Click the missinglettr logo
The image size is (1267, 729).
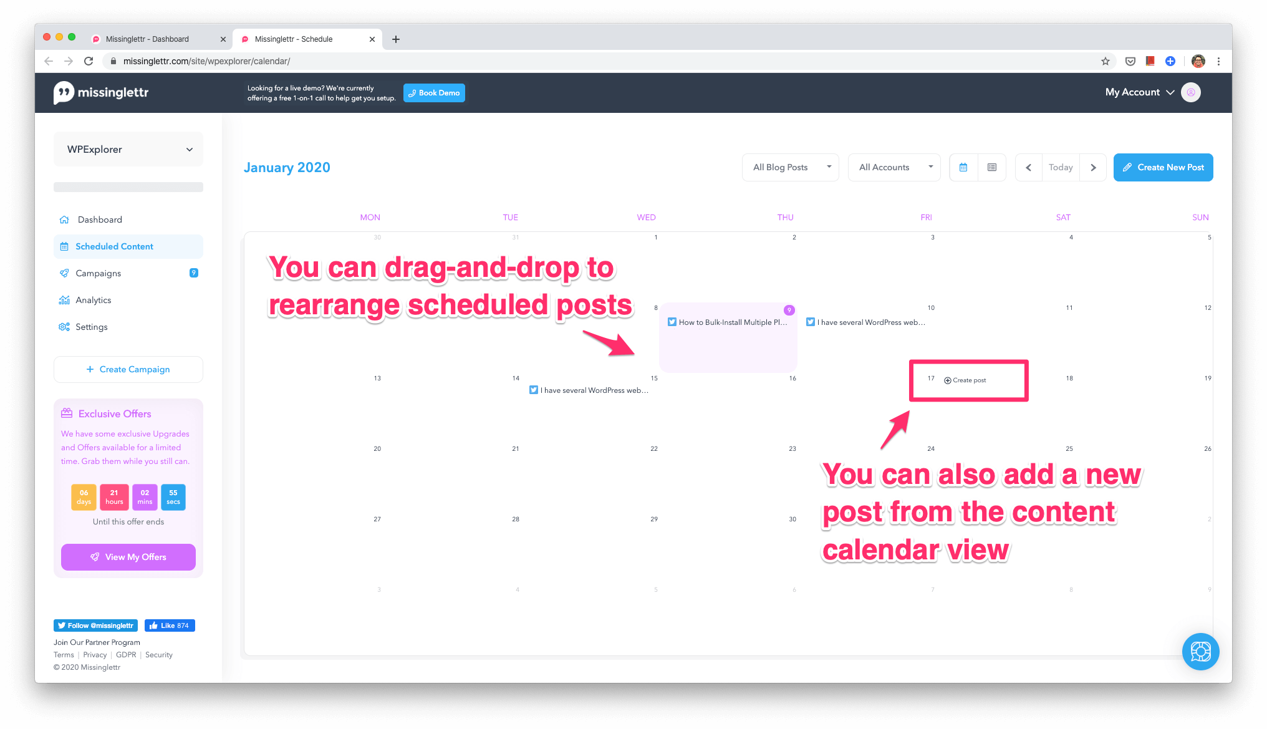(x=101, y=93)
